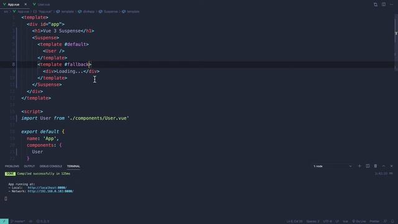Open the div#app breadcrumb
The width and height of the screenshot is (398, 224).
pyautogui.click(x=86, y=12)
